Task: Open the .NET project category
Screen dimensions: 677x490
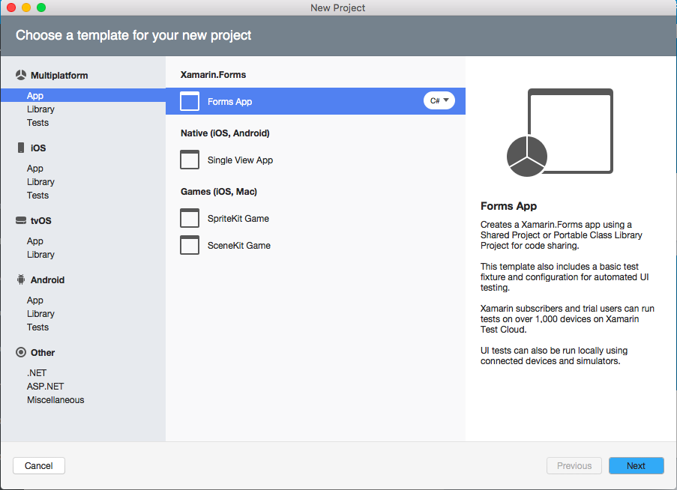Action: 37,373
